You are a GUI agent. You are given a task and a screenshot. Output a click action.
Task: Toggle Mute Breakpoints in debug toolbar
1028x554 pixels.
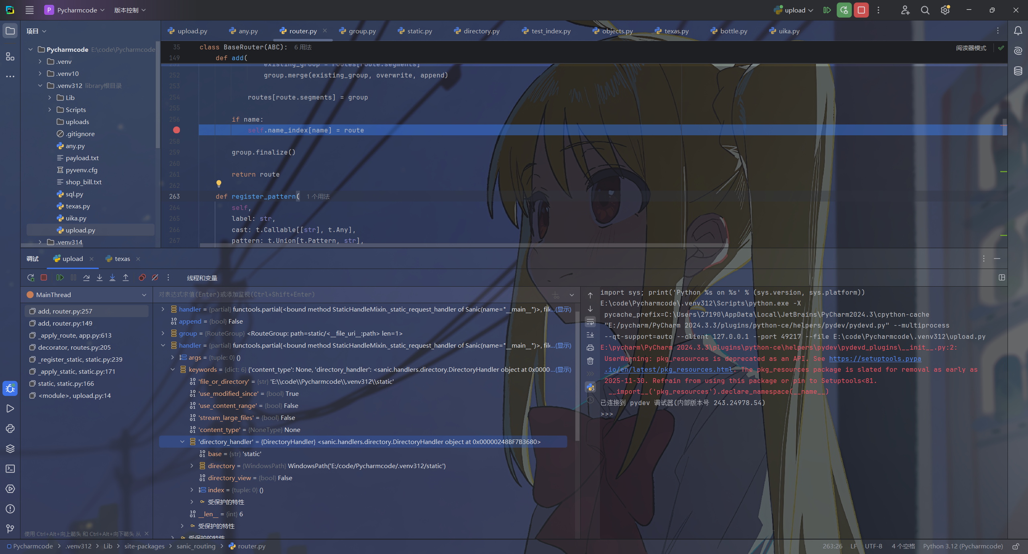pos(155,278)
